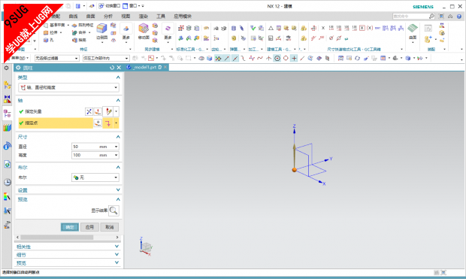The image size is (466, 279).
Task: Open the 工具 tools ribbon tab
Action: [x=161, y=17]
